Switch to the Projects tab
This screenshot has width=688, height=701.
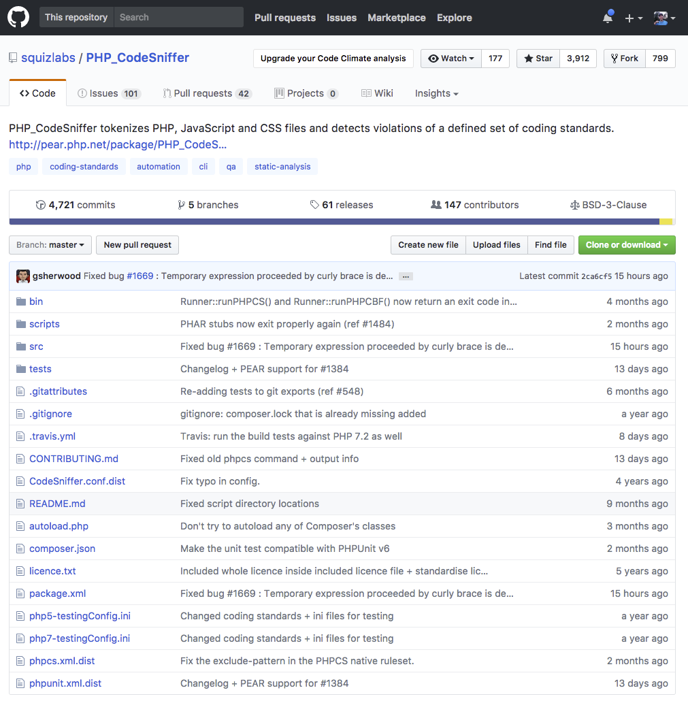[306, 93]
